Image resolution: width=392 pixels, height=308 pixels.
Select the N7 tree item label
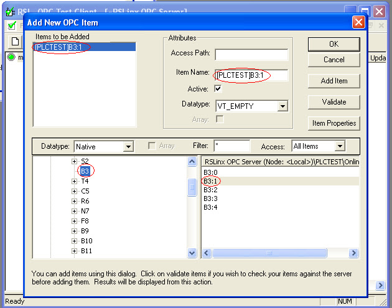coord(85,211)
